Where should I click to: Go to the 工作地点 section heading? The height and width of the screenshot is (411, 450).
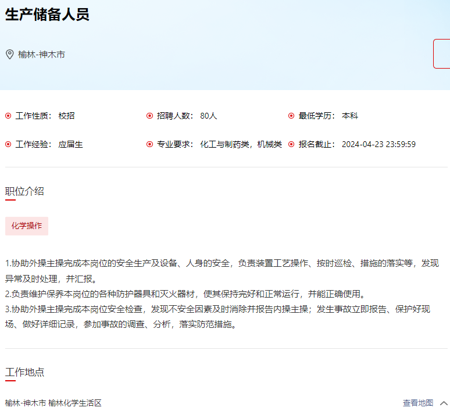(x=24, y=372)
